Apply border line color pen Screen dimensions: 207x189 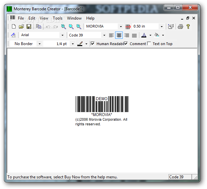pos(80,44)
